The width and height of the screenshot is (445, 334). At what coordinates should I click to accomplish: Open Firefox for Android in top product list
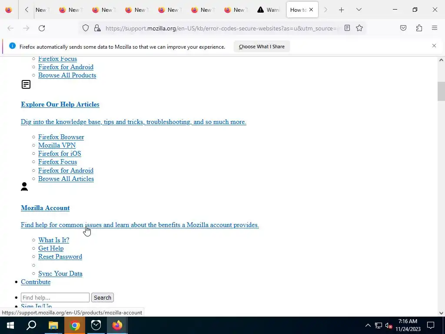pyautogui.click(x=66, y=67)
